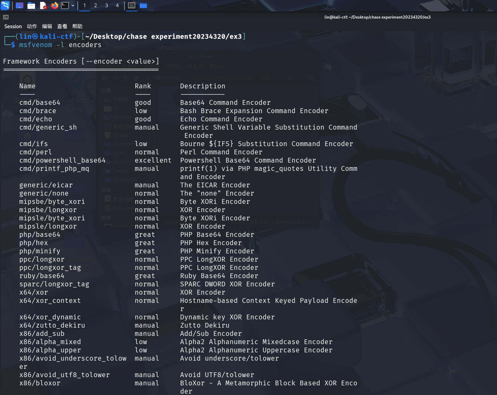Click the encoder name cmd/perl
Screen dimensions: 497x395
pos(36,152)
